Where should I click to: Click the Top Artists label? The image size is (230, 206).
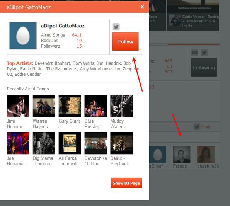coord(20,63)
